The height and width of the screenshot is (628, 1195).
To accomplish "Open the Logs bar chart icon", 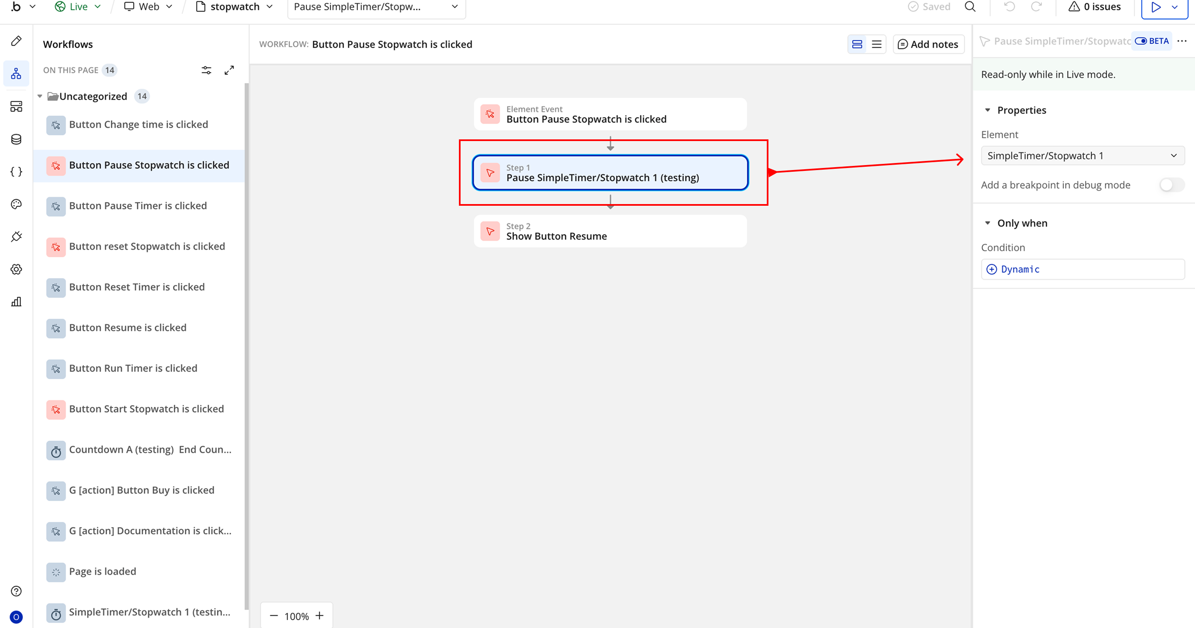I will (16, 302).
